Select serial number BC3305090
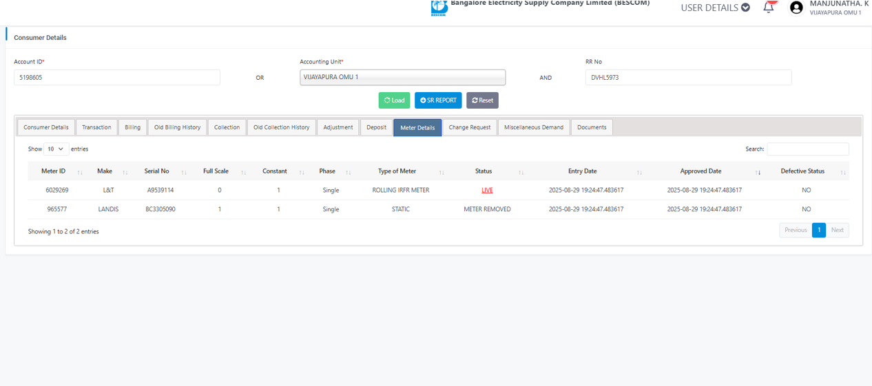Screen dimensions: 872x386 tap(160, 209)
